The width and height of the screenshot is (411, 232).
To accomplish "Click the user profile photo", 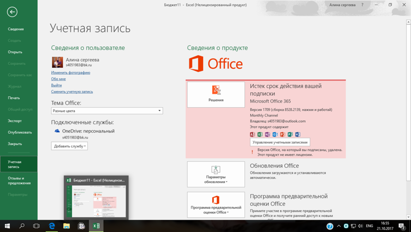I will (58, 62).
